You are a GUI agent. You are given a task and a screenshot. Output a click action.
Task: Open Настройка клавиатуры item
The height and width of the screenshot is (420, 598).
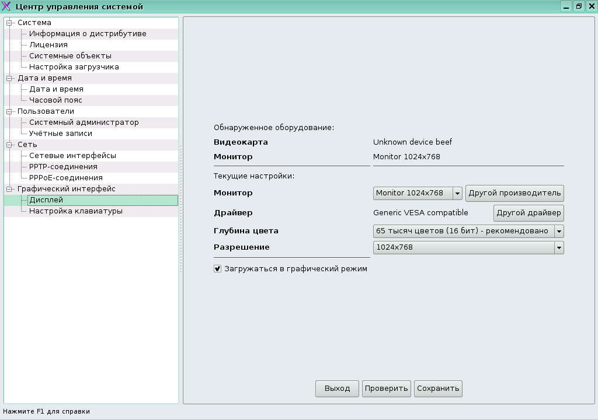pyautogui.click(x=76, y=211)
